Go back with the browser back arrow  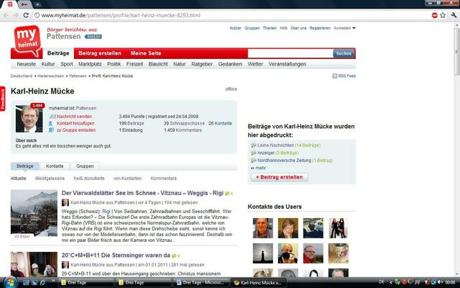(x=6, y=15)
